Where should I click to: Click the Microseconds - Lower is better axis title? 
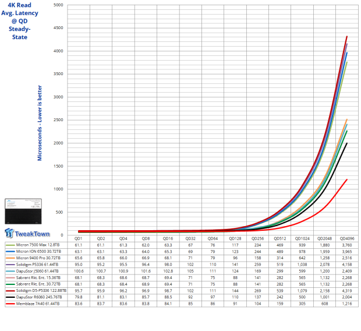[40, 123]
